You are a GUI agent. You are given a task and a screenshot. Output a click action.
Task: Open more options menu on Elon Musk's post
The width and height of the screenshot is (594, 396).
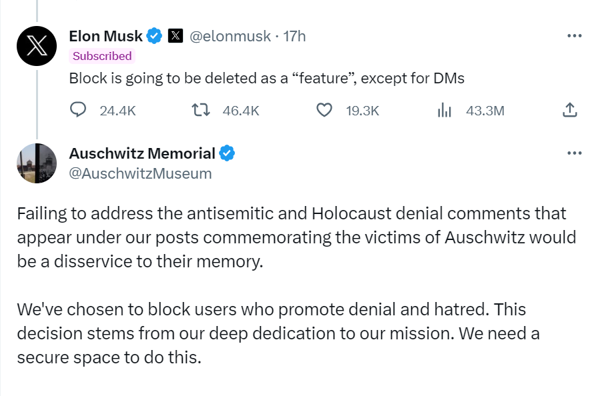[574, 35]
